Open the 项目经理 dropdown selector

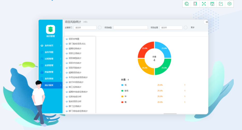[171, 28]
